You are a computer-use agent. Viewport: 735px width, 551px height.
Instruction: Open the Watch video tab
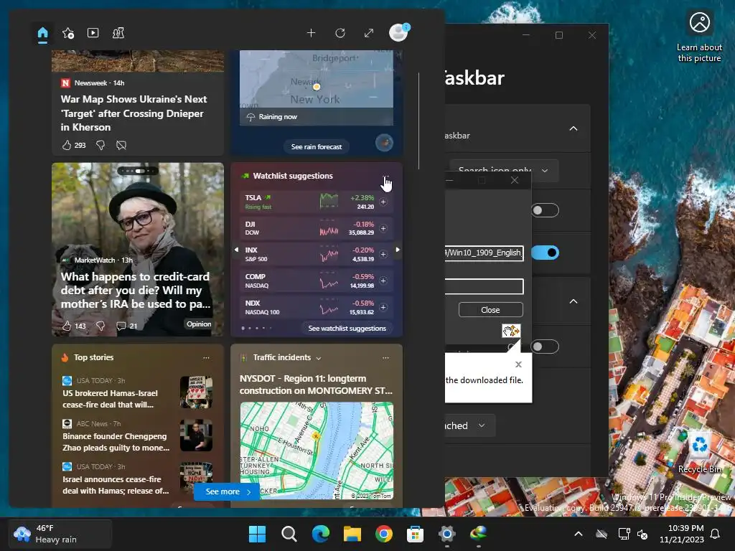point(93,33)
